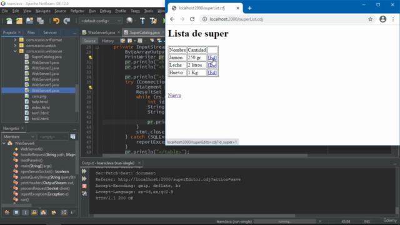Switch to the Services tab
Image resolution: width=400 pixels, height=225 pixels.
(x=50, y=32)
